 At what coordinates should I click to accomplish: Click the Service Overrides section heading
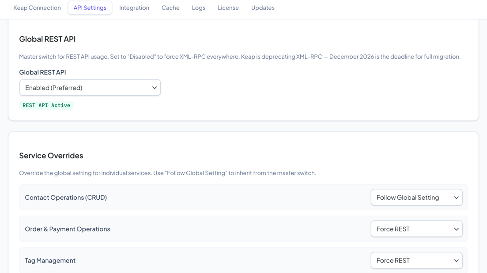pos(51,155)
